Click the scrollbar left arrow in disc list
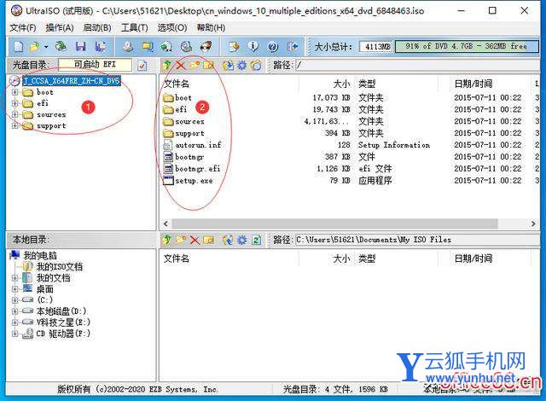The width and height of the screenshot is (546, 401). tap(166, 224)
